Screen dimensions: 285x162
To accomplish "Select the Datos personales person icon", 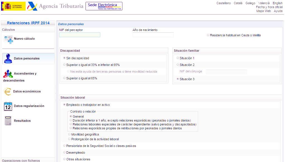I will pos(8,59).
